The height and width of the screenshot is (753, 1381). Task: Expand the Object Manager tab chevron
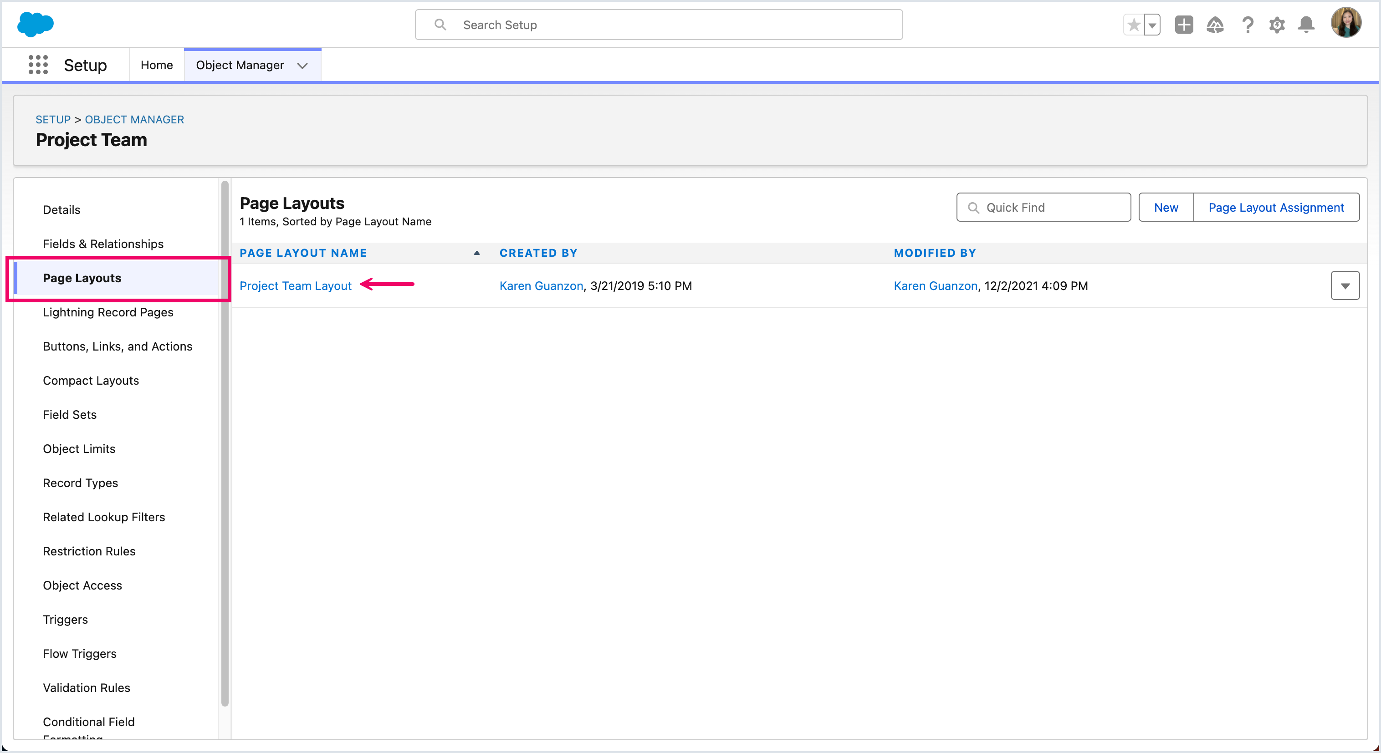(302, 66)
